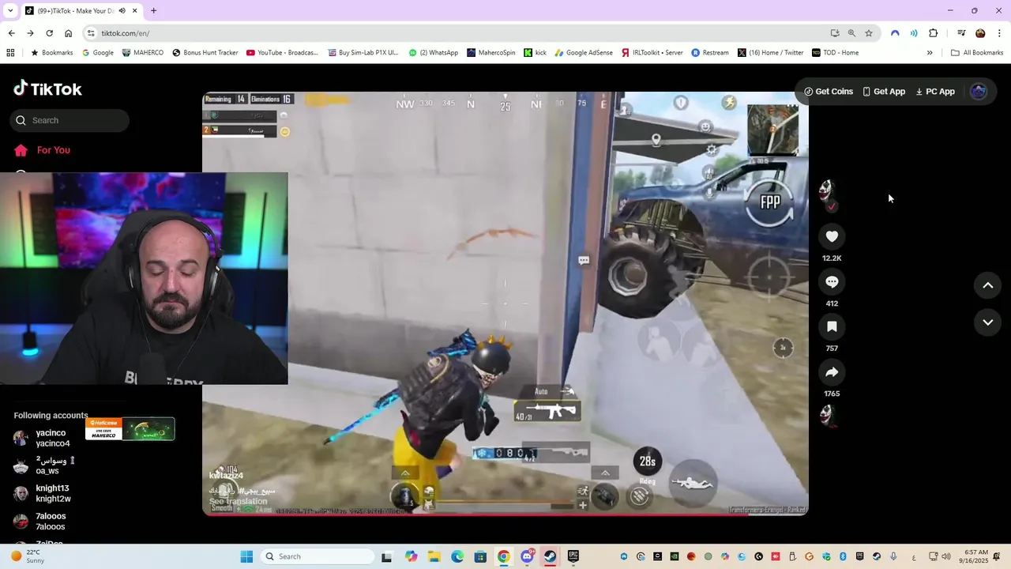This screenshot has width=1011, height=569.
Task: Open profile avatar in TikTok header
Action: pos(979,92)
